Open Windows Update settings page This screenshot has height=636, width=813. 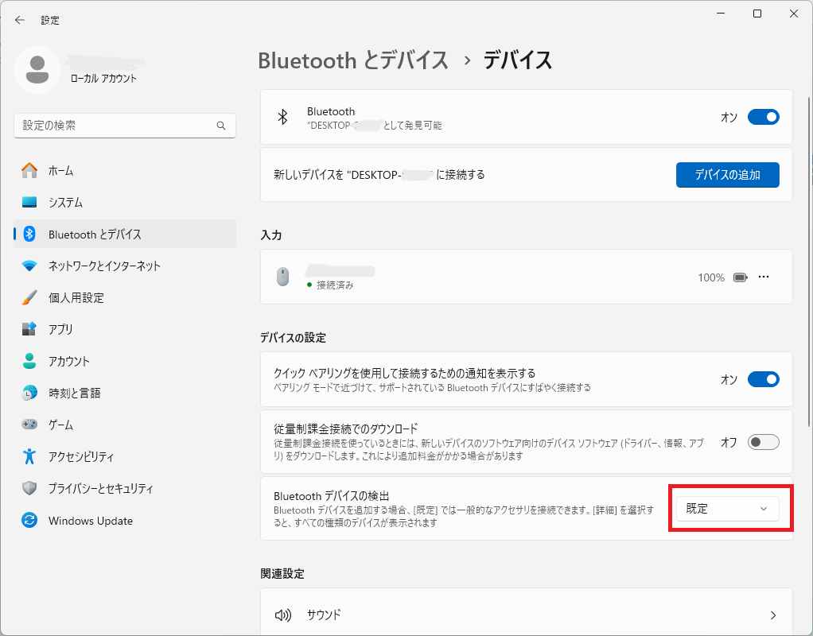[125, 521]
